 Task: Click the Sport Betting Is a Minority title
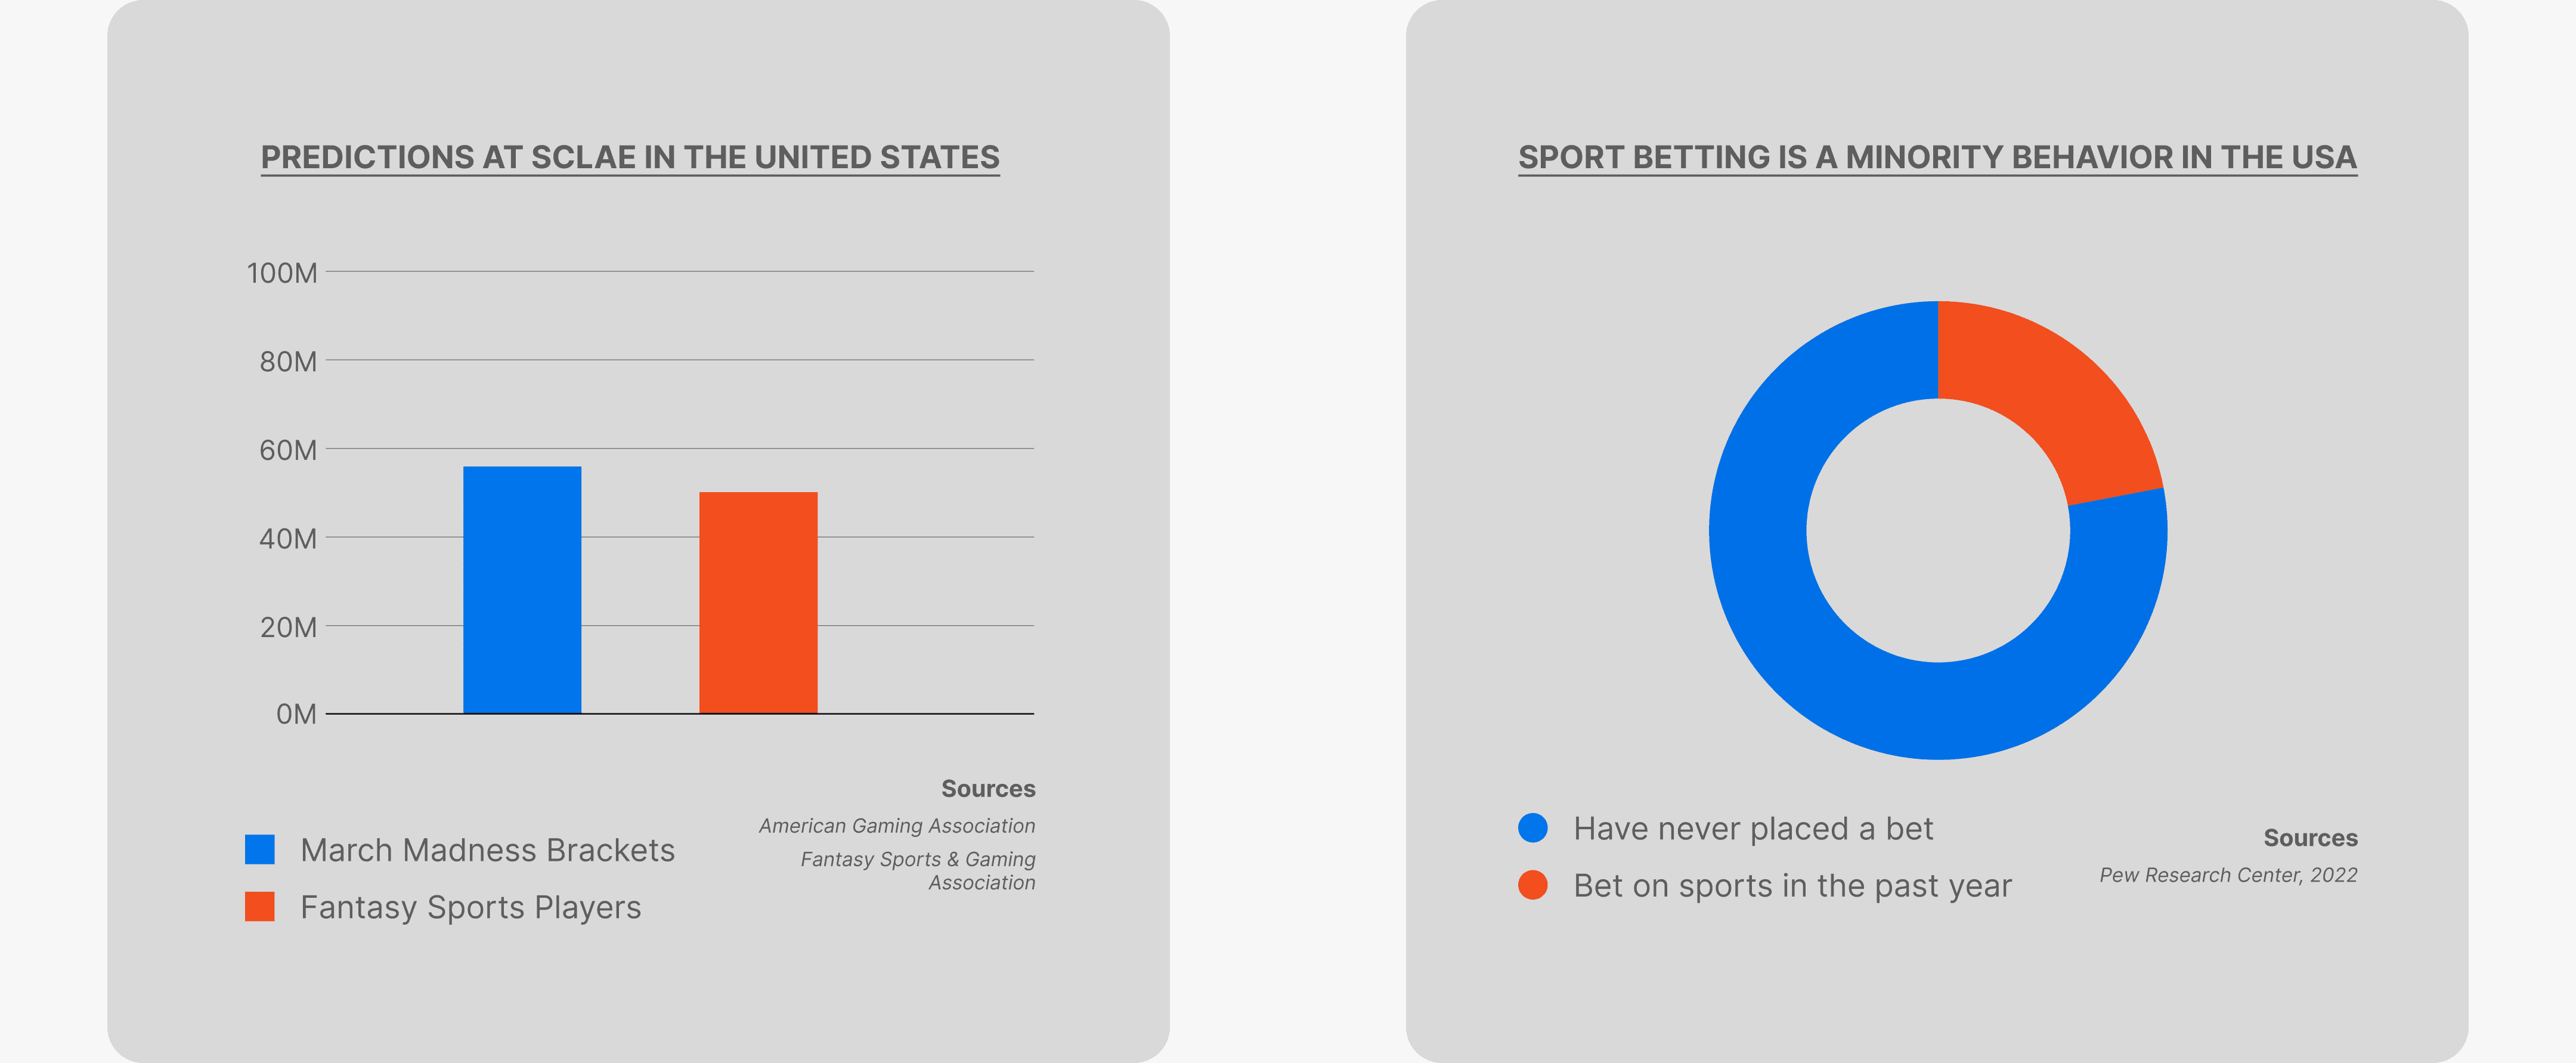tap(1937, 157)
